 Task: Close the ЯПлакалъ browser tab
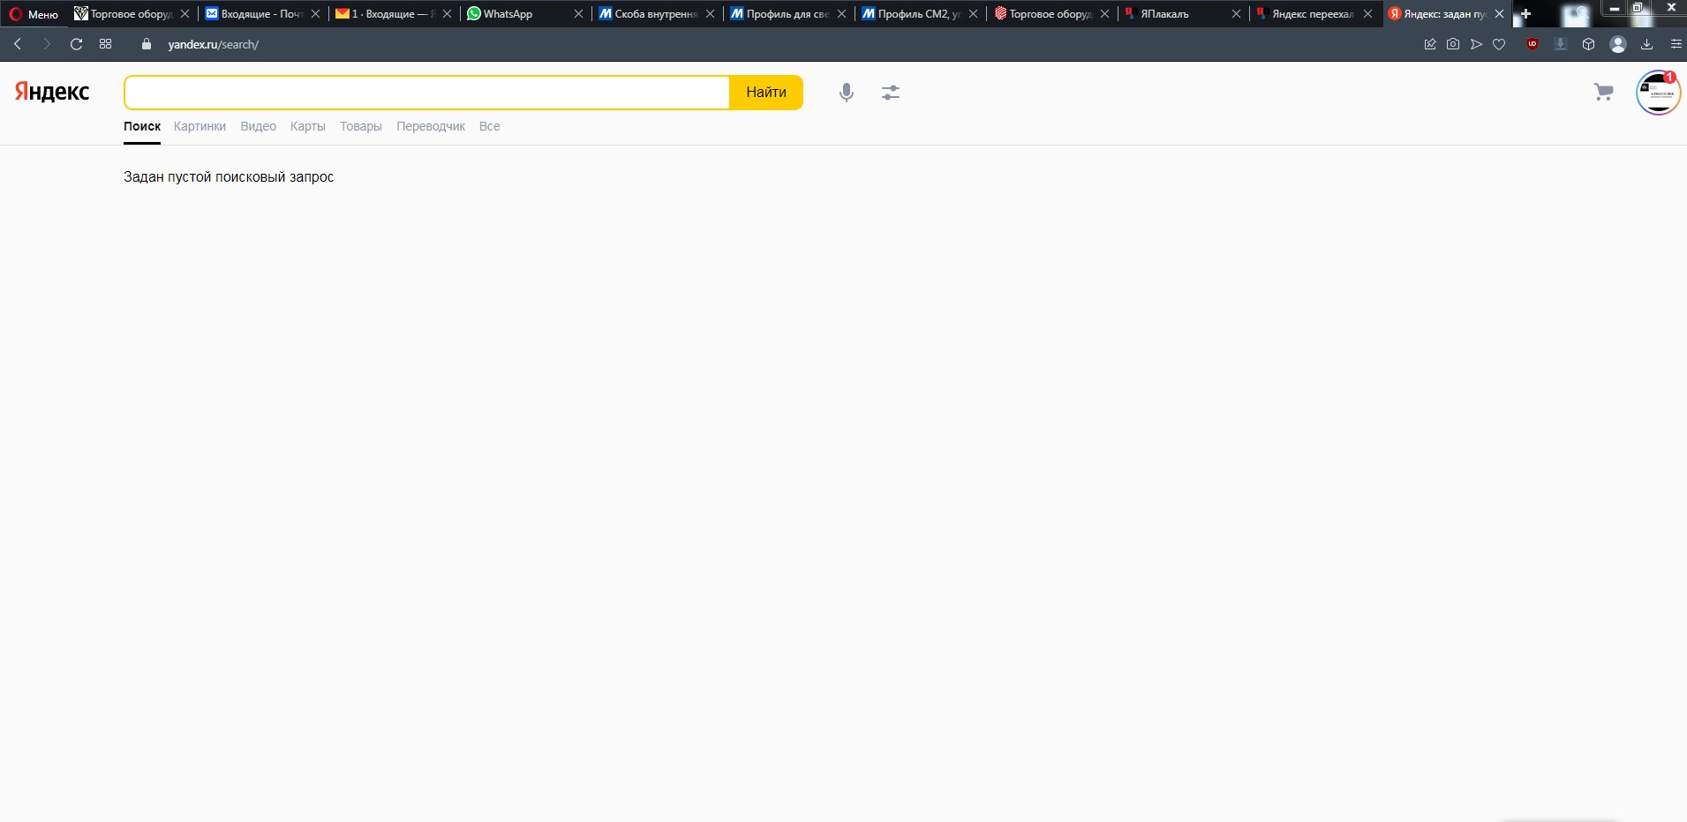[1237, 14]
